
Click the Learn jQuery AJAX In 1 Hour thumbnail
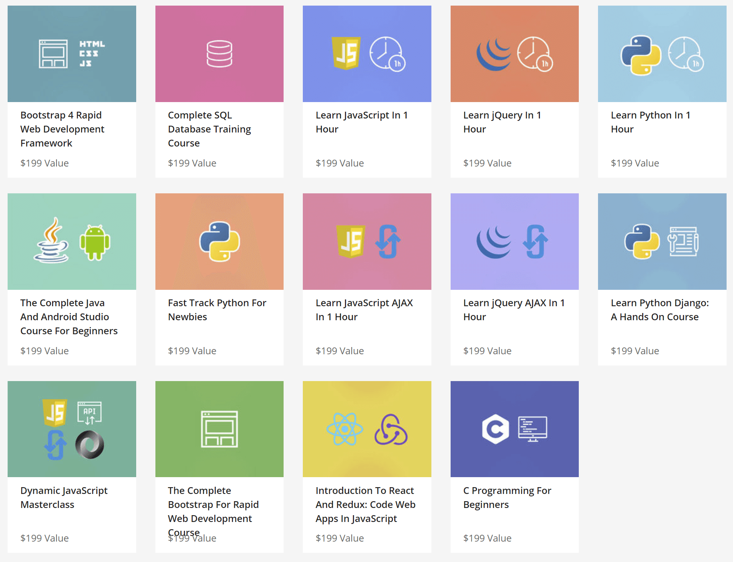(514, 241)
